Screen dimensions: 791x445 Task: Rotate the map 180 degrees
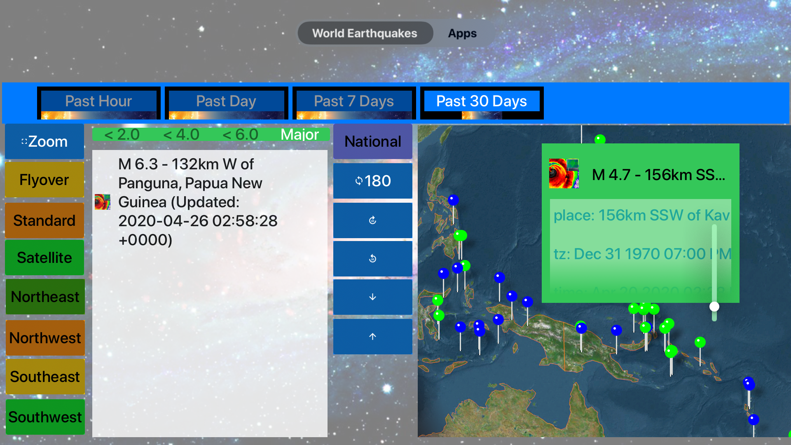point(373,181)
